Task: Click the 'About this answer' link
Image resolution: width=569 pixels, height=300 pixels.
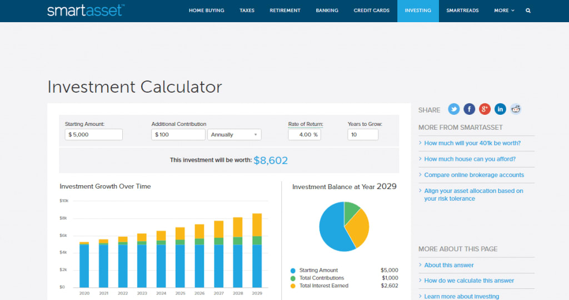Action: click(x=449, y=265)
